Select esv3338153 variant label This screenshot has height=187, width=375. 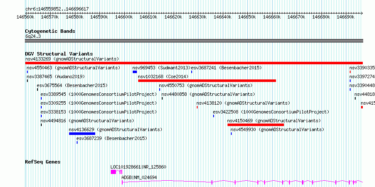99,112
